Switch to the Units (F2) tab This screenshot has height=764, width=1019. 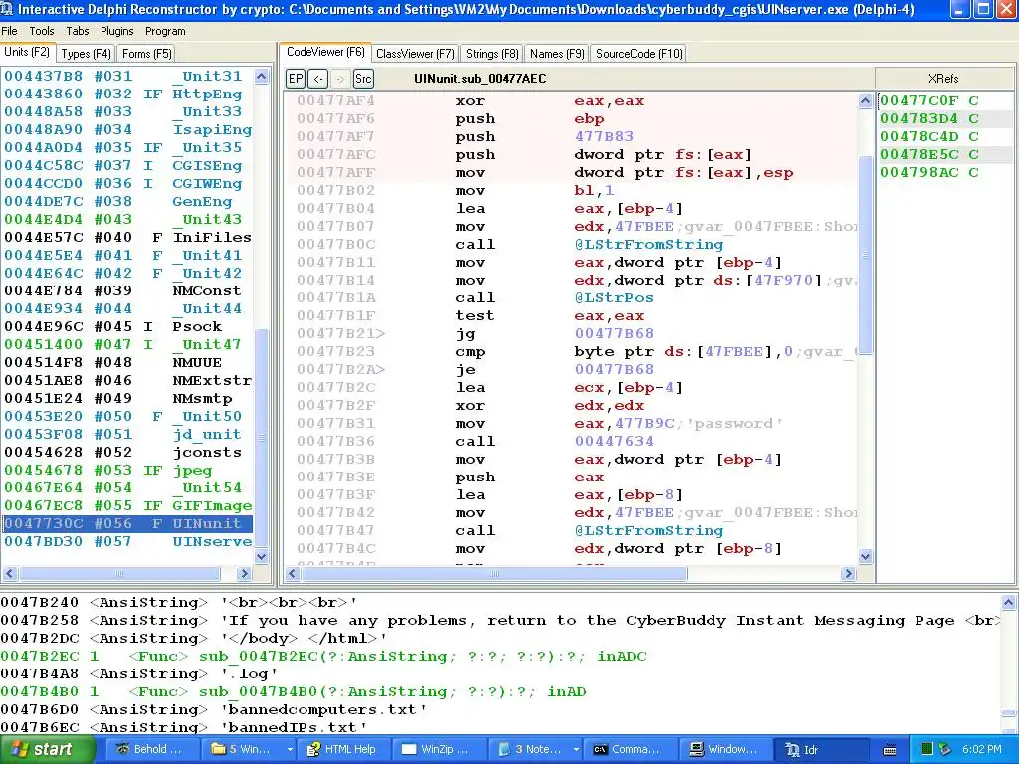(x=27, y=52)
